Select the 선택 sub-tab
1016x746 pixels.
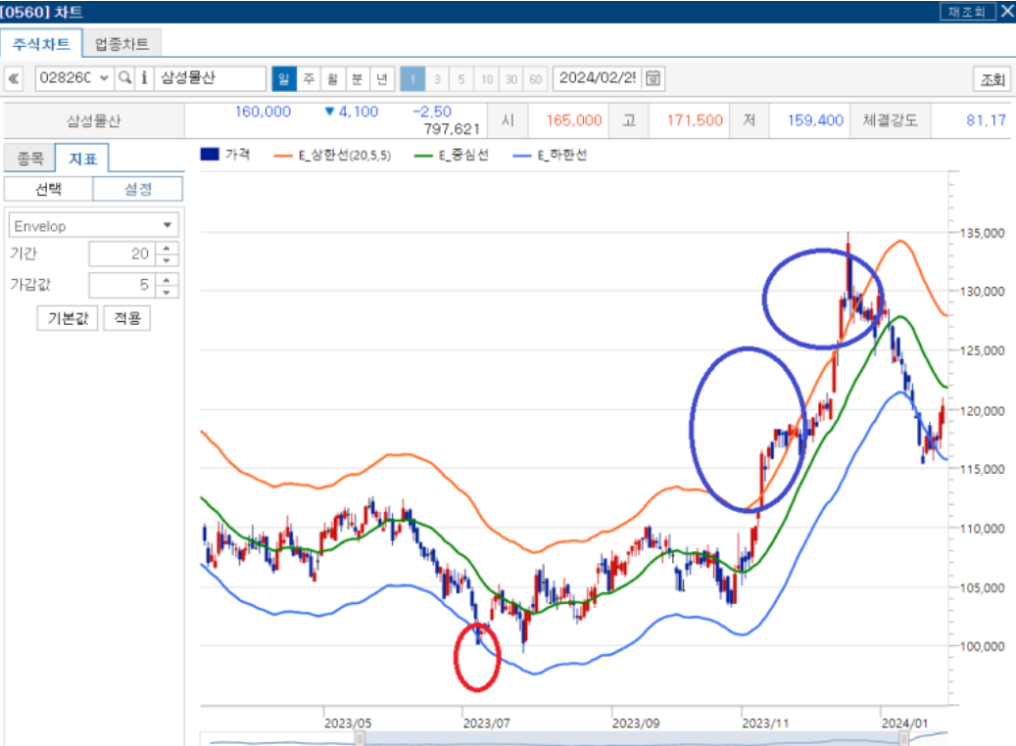tap(49, 189)
